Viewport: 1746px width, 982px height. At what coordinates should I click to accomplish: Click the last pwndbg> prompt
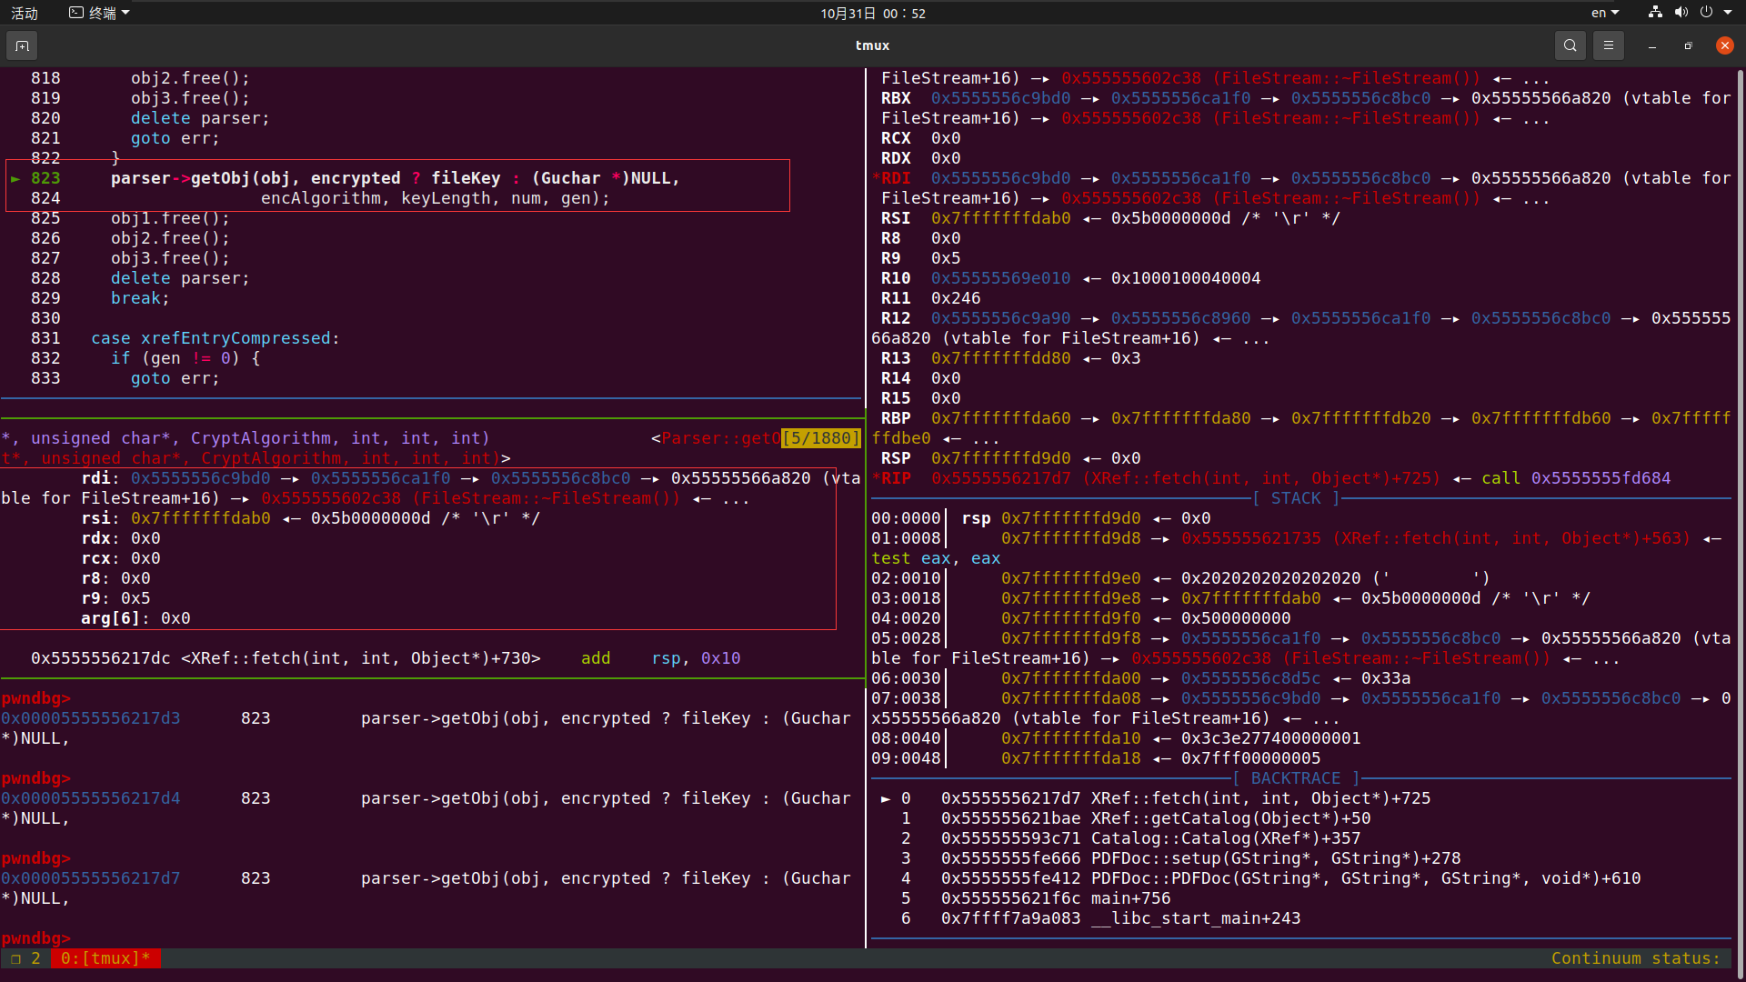(x=35, y=938)
